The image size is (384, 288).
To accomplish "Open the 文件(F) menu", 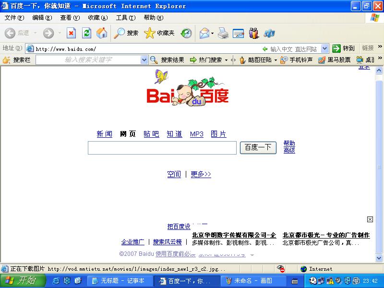I will 14,18.
